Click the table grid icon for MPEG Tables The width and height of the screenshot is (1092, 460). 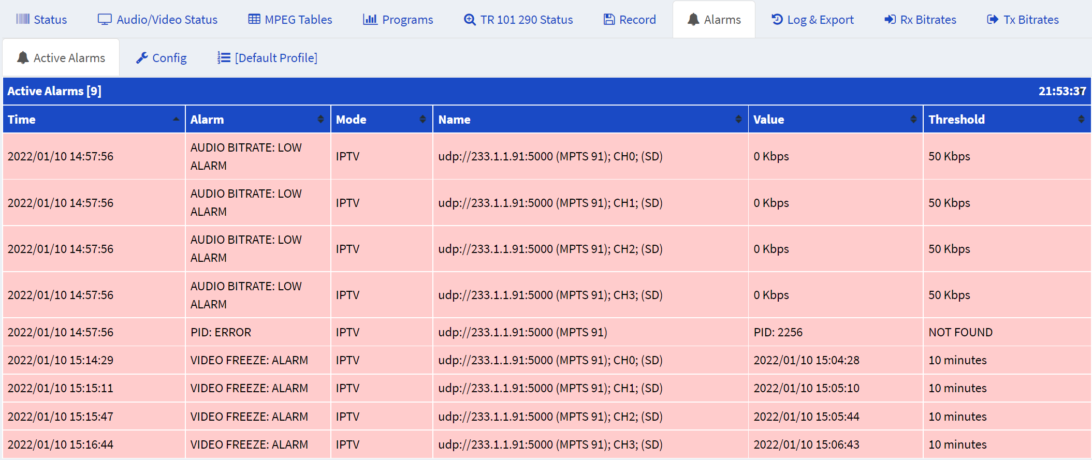[254, 19]
